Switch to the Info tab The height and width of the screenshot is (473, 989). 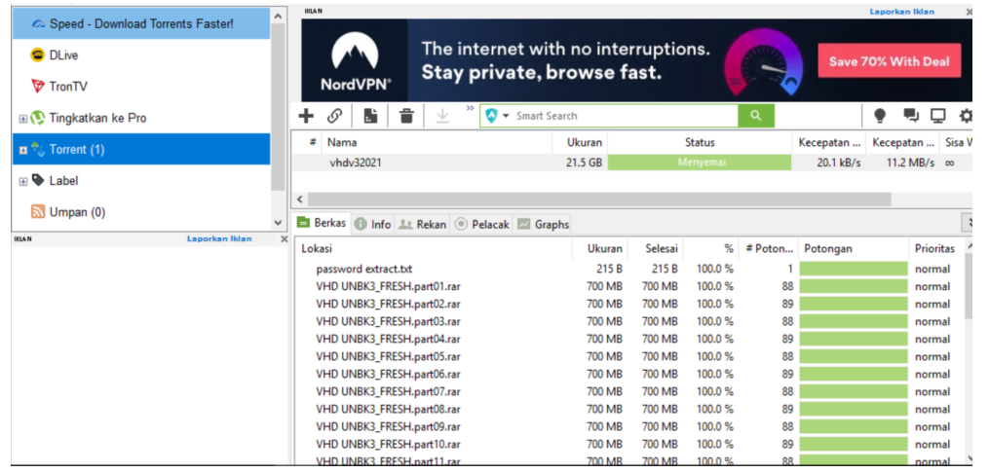[373, 224]
